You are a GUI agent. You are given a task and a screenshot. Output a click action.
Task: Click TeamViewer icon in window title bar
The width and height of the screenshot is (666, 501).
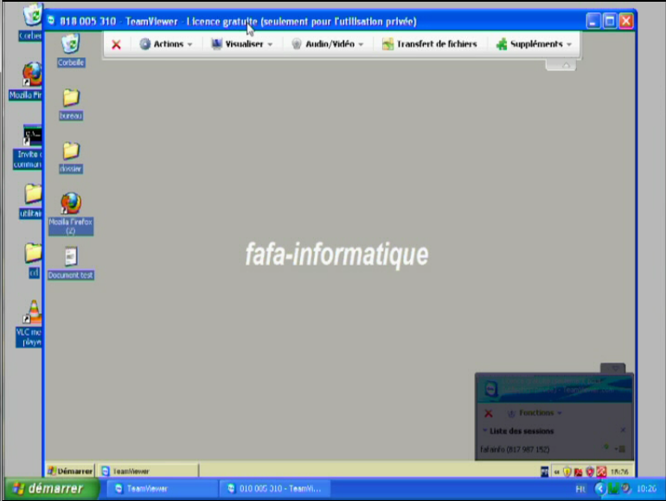tap(51, 21)
